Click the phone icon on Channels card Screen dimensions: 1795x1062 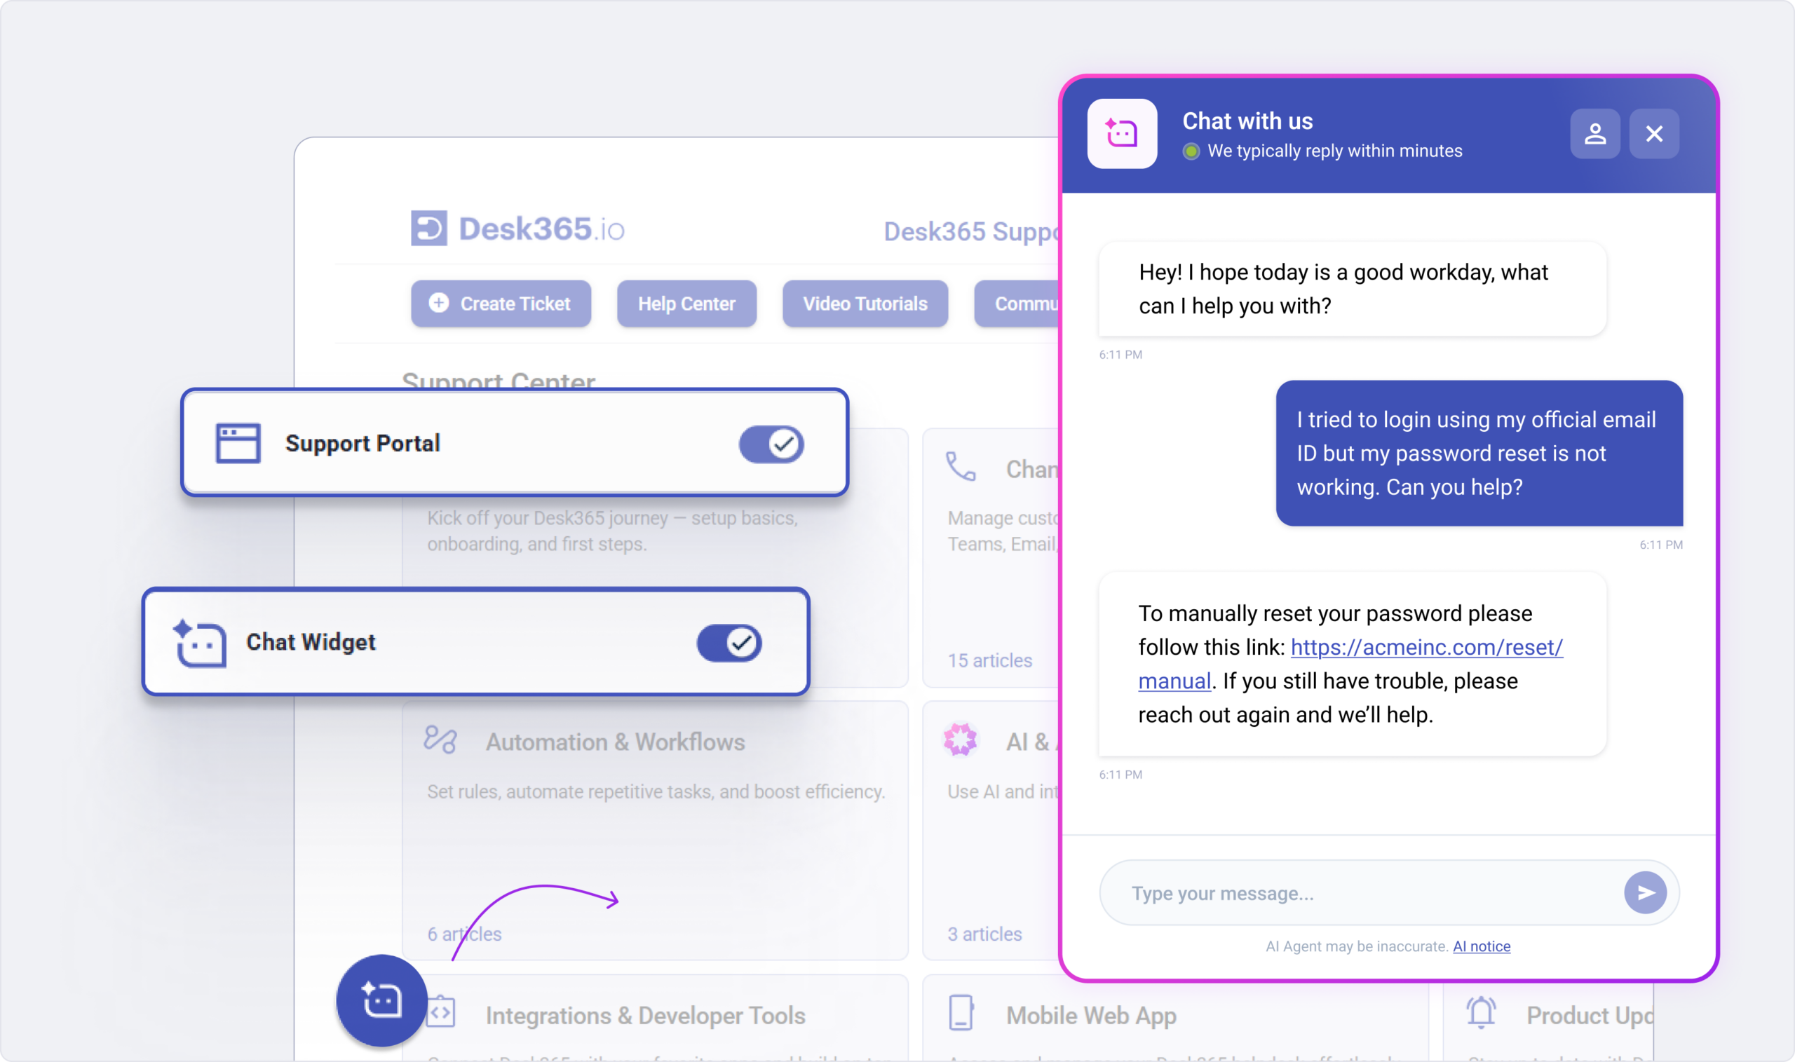961,466
